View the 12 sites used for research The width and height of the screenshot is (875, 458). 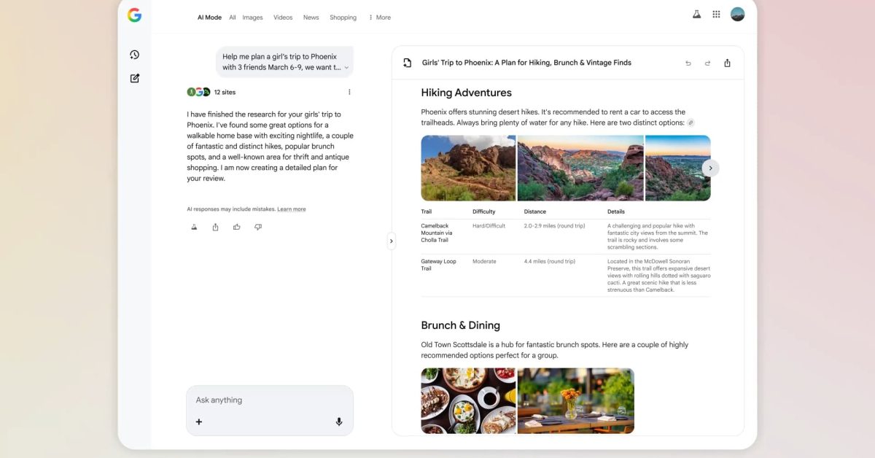coord(224,92)
